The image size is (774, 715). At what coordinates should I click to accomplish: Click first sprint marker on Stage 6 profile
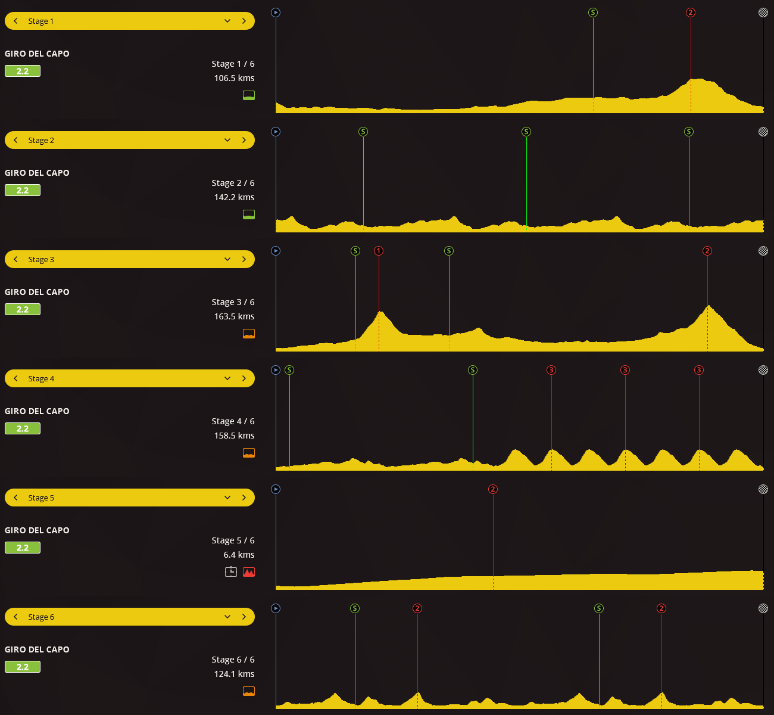click(355, 608)
